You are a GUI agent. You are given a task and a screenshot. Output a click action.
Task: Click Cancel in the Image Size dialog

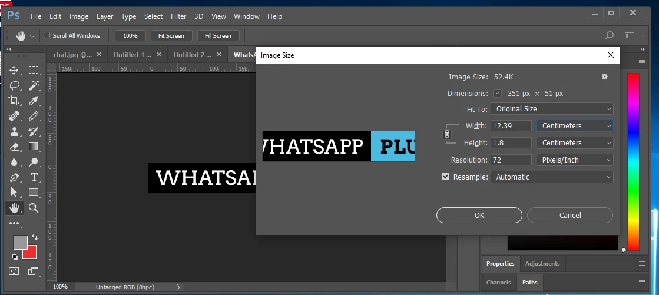coord(570,215)
